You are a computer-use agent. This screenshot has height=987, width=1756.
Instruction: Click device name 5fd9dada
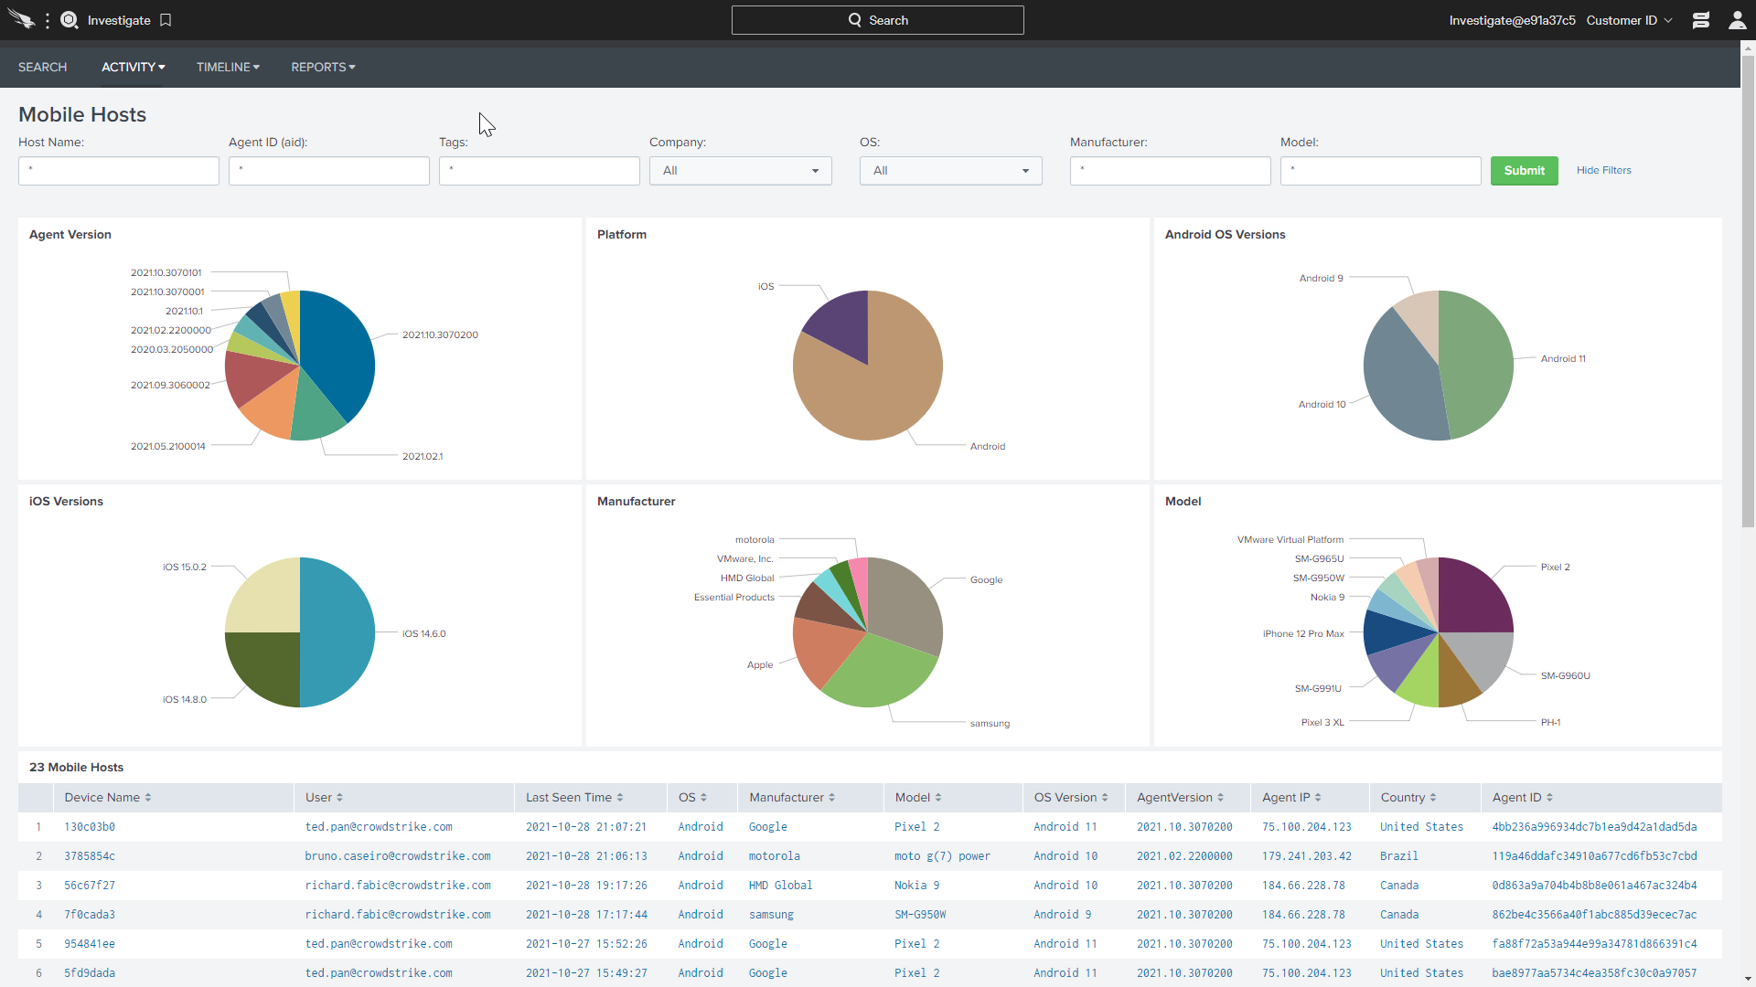pos(90,973)
